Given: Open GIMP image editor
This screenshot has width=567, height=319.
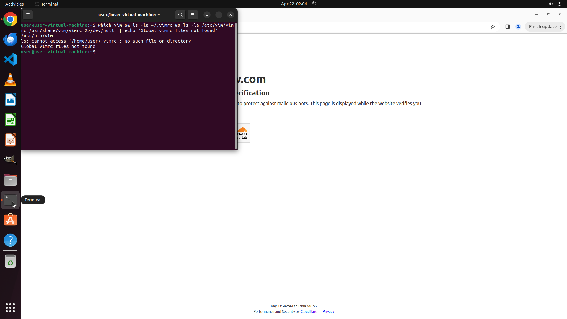Looking at the screenshot, I should click(10, 159).
